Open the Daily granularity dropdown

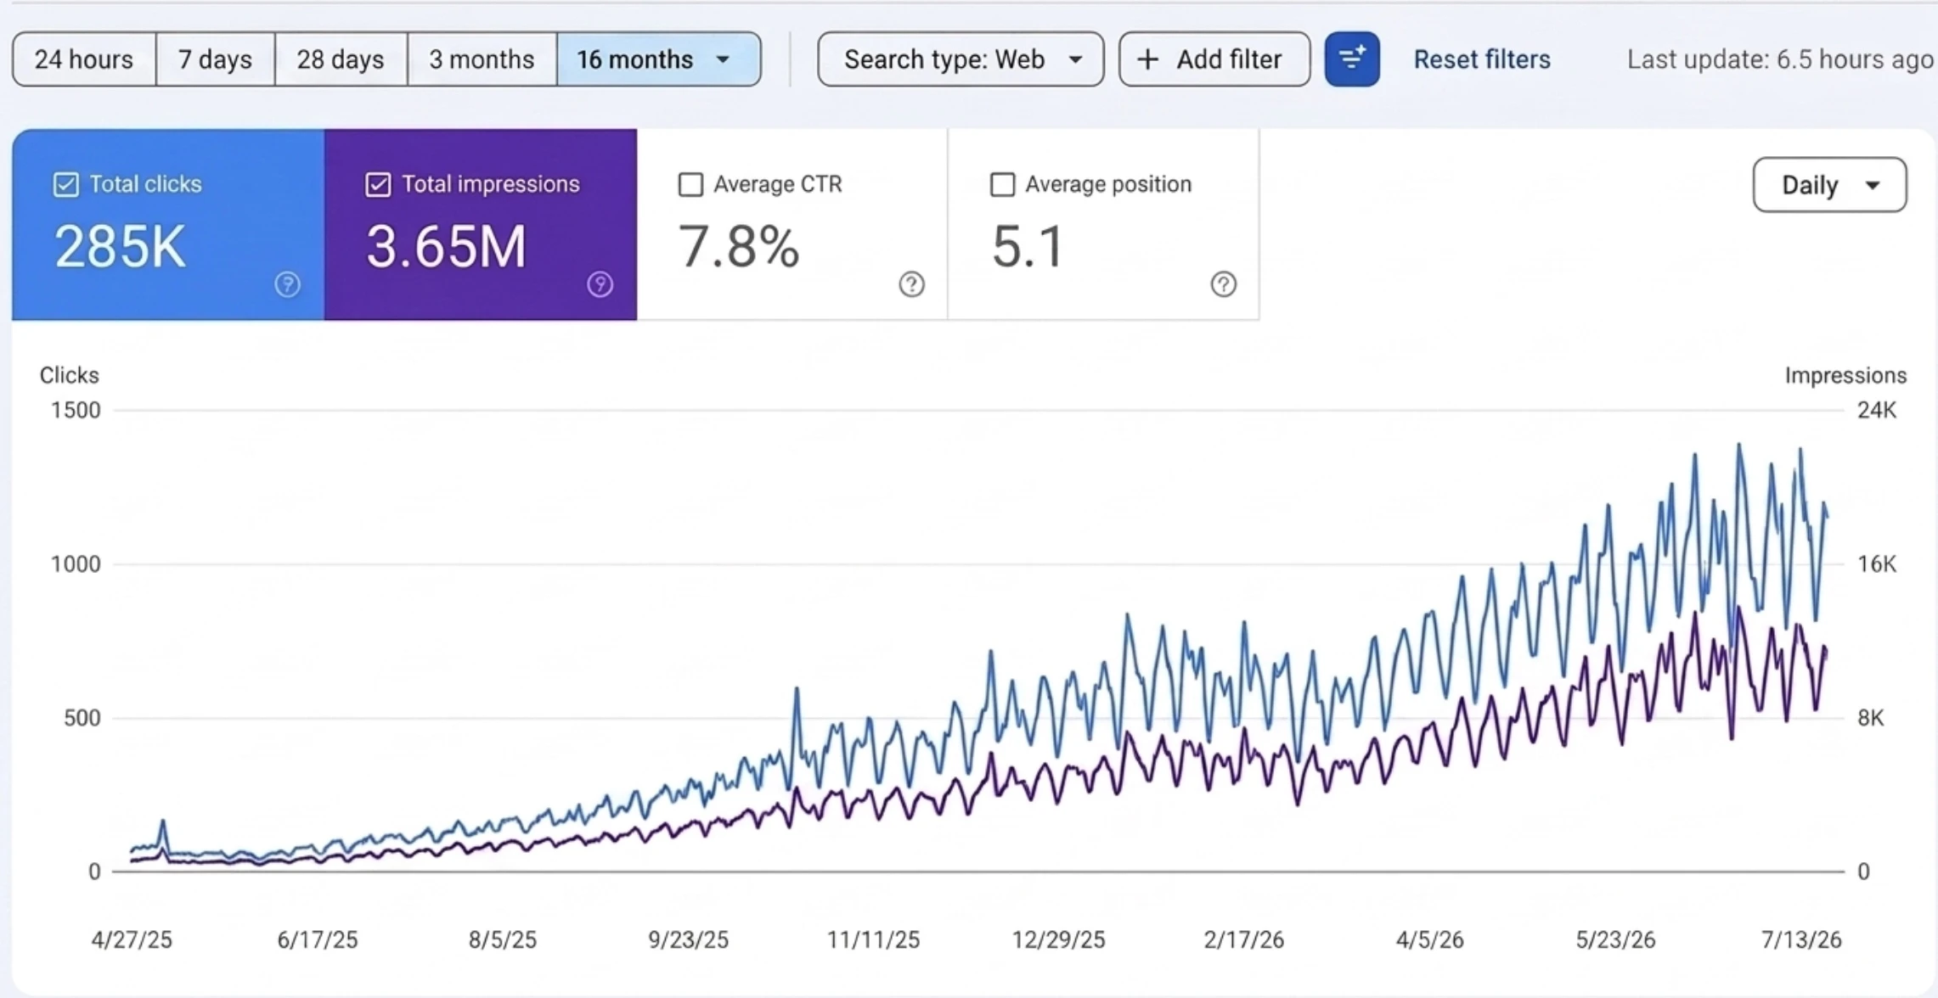tap(1830, 185)
